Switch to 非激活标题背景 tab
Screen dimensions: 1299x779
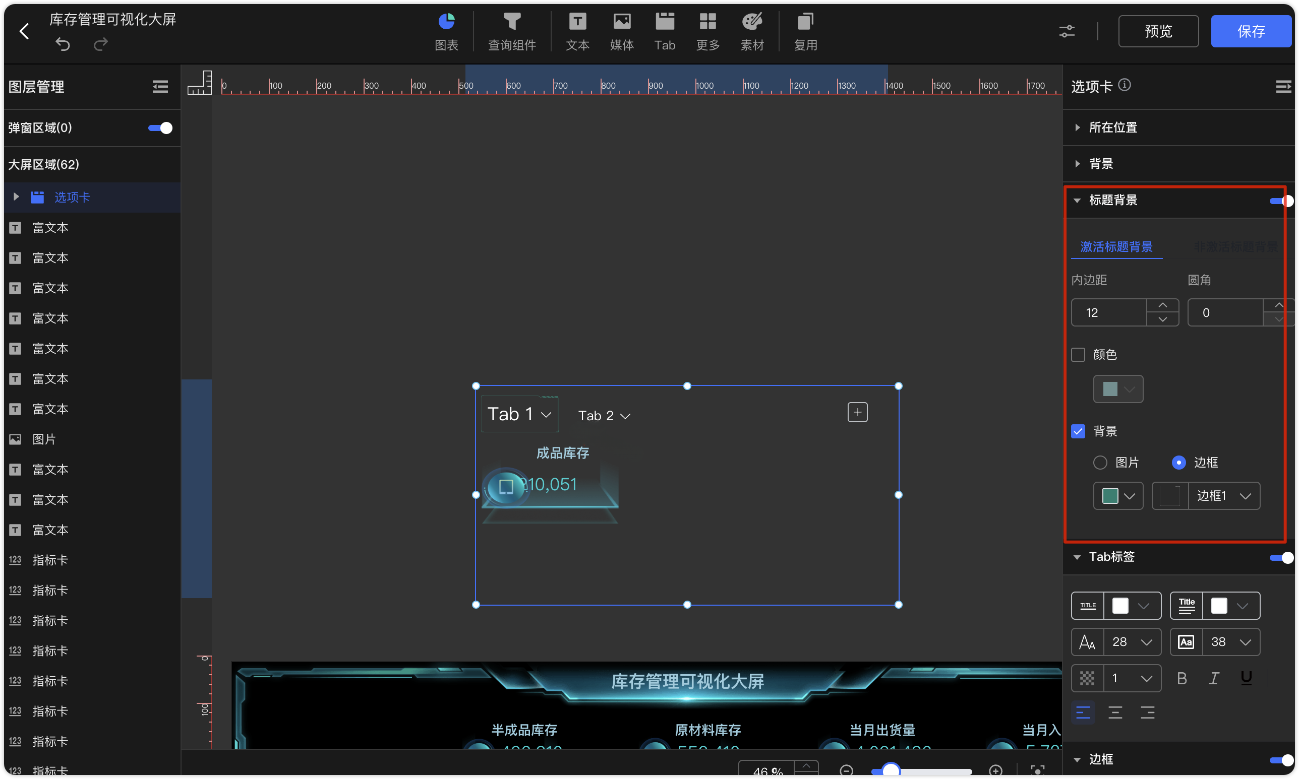pyautogui.click(x=1235, y=247)
